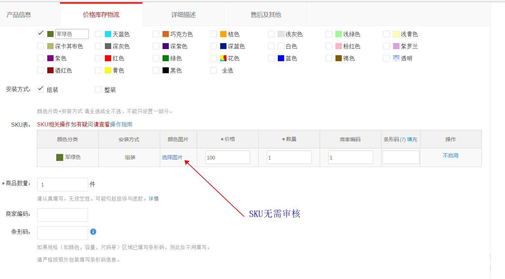Disable the 组装 installation option
505x279 pixels.
coord(40,88)
